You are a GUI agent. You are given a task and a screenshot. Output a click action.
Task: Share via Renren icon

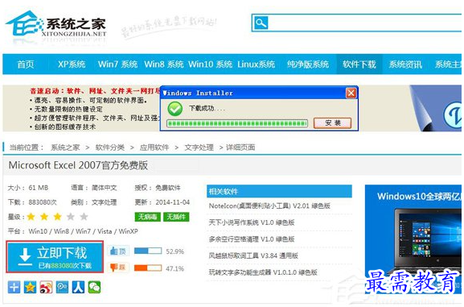[78, 287]
